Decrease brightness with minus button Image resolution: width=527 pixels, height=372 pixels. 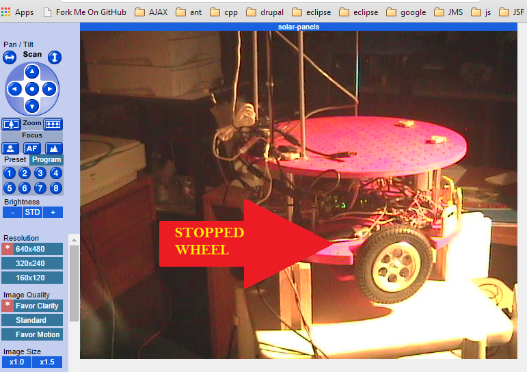coord(12,213)
